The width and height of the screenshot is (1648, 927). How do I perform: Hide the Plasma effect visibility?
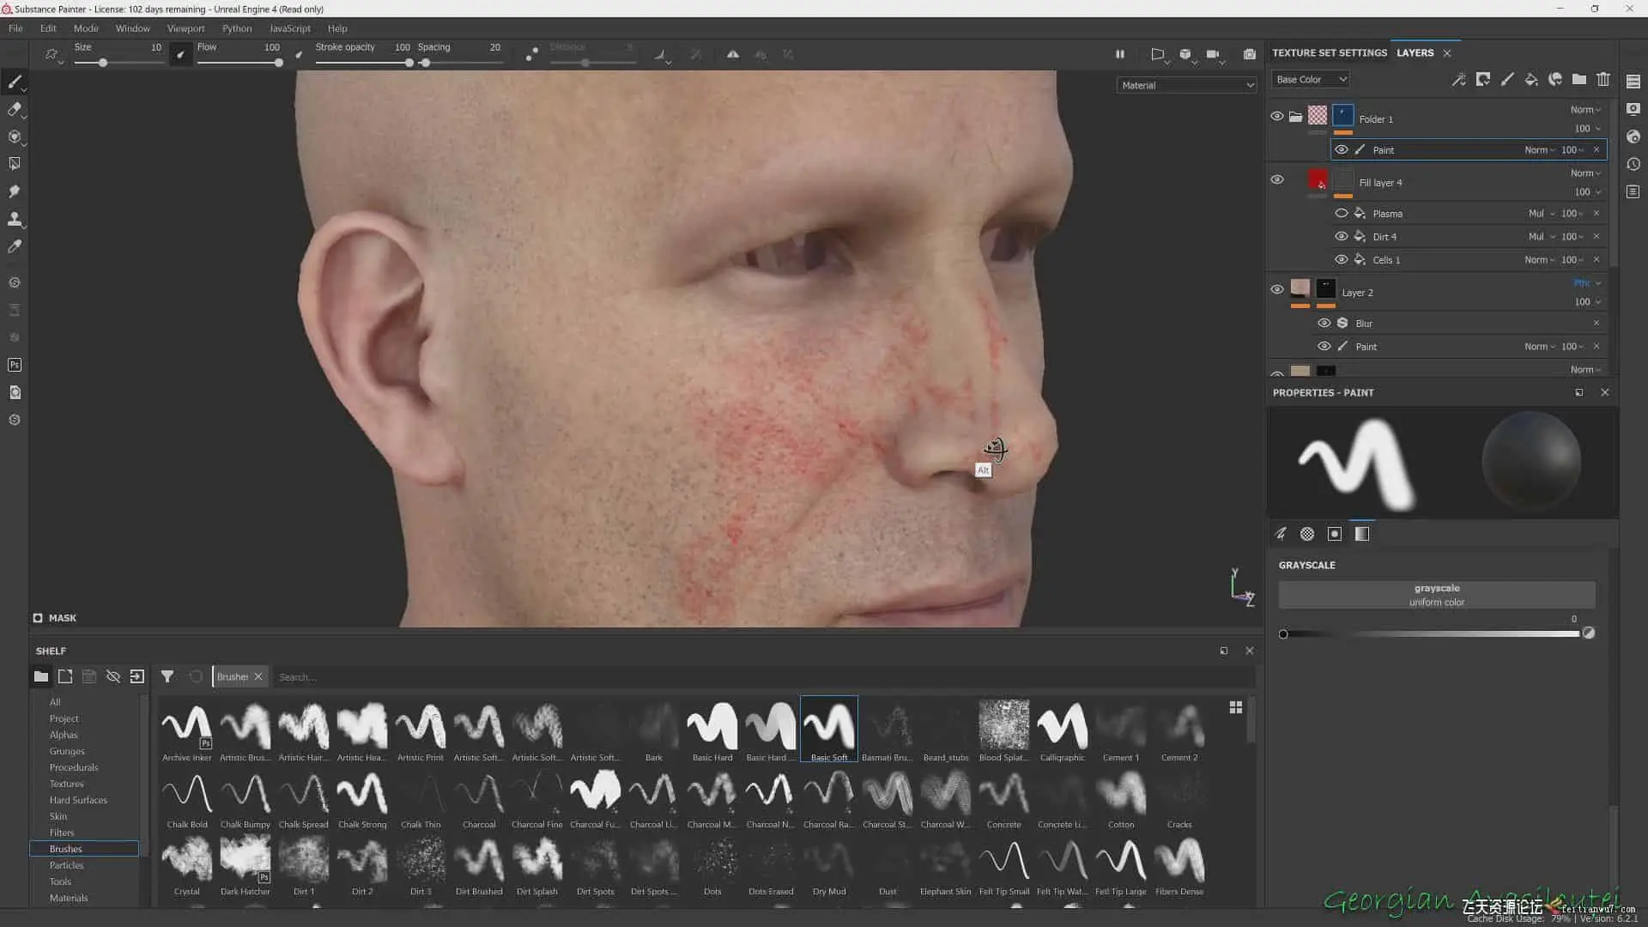point(1341,213)
